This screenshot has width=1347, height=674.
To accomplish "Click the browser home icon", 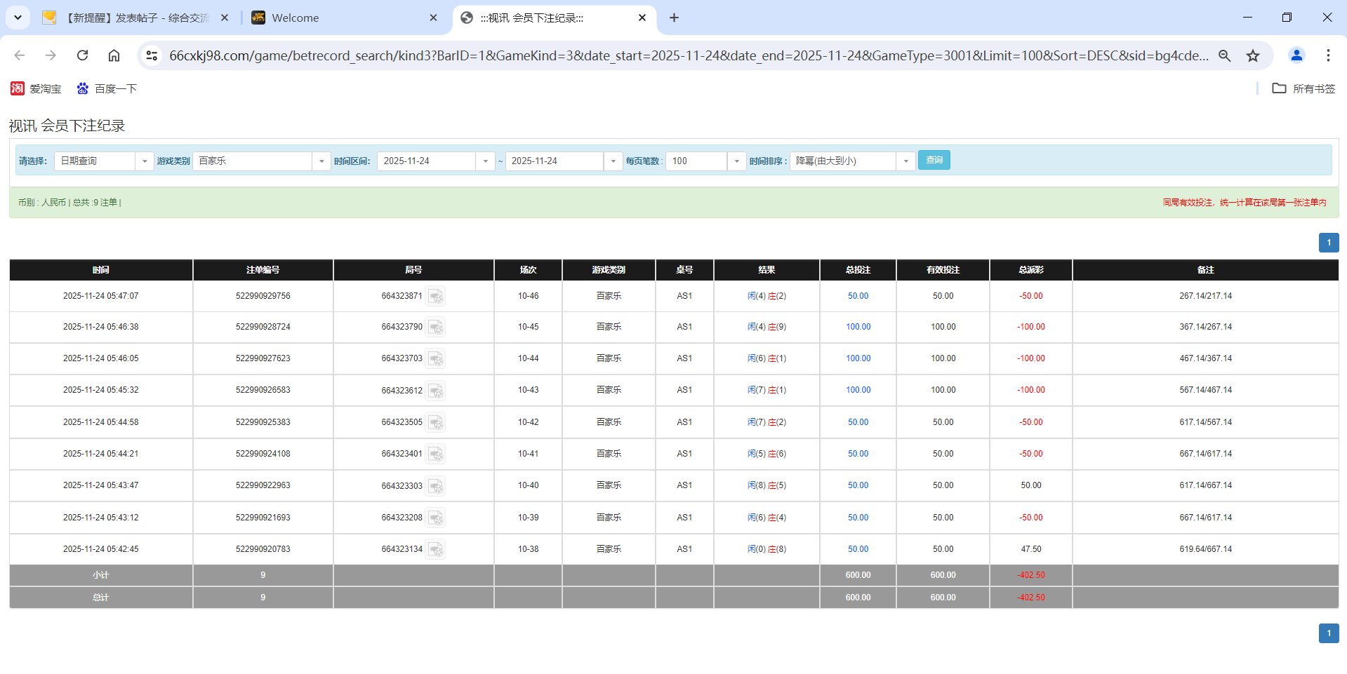I will (114, 55).
